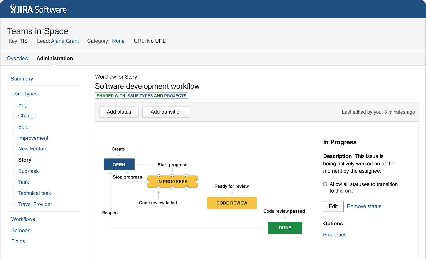Click the Reopen transition label

(110, 213)
